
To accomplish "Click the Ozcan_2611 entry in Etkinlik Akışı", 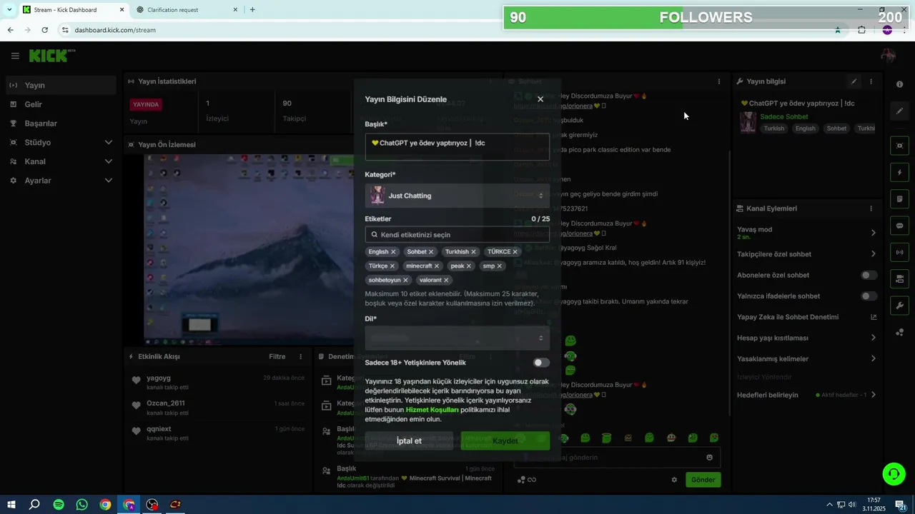I will coord(218,407).
